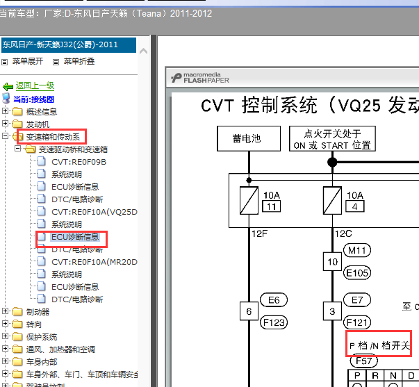Click the CVT:RE0F10A(MR20D page icon

[42, 261]
